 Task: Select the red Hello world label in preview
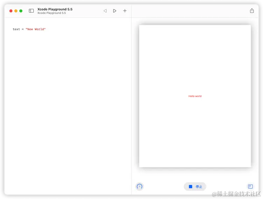tap(195, 96)
